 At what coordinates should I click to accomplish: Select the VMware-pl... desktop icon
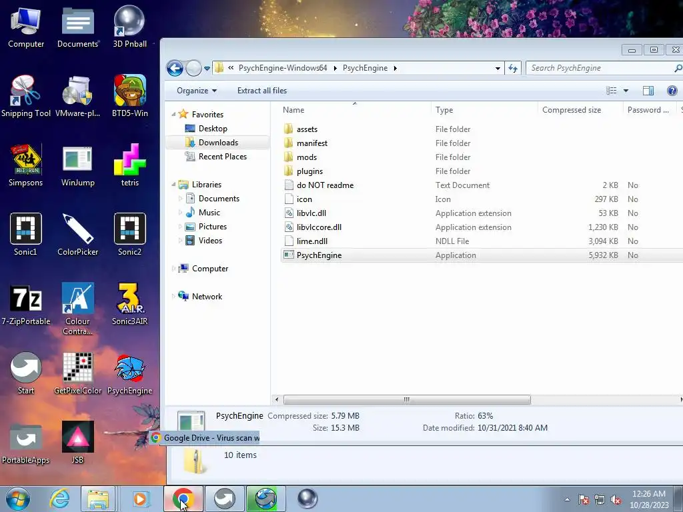coord(77,97)
